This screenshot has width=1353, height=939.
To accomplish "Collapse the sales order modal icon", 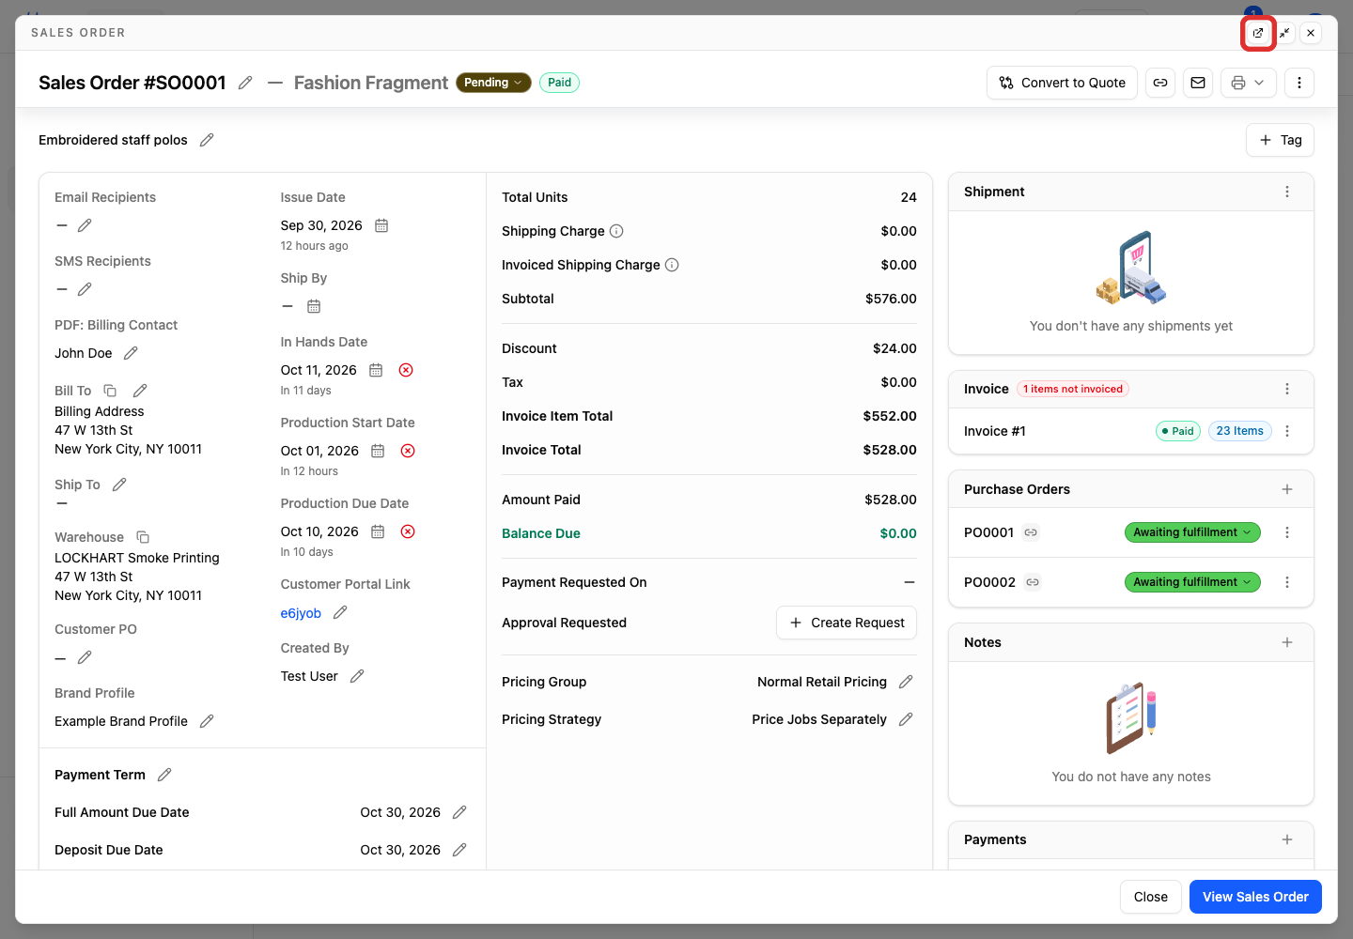I will coord(1284,33).
